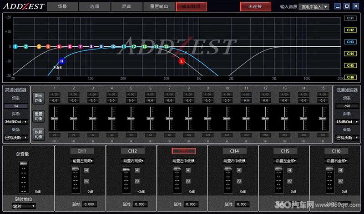Invert the phase of channel CH5
The image size is (364, 214).
pyautogui.click(x=290, y=181)
